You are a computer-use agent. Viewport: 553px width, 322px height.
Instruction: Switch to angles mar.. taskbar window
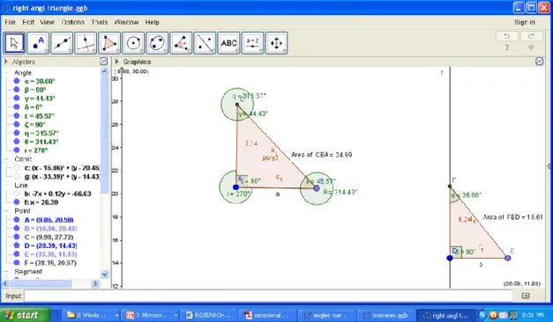pyautogui.click(x=326, y=315)
